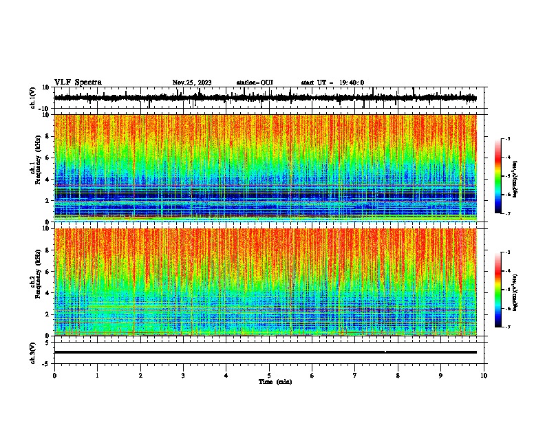Click the "8" tick on ch.1 frequency axis

click(47, 136)
